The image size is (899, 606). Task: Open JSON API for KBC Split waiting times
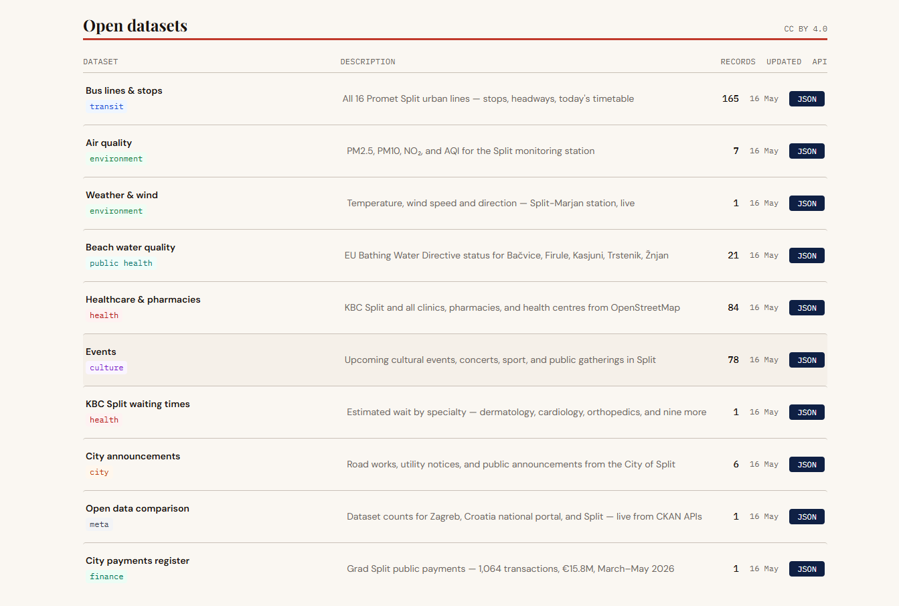pyautogui.click(x=807, y=412)
